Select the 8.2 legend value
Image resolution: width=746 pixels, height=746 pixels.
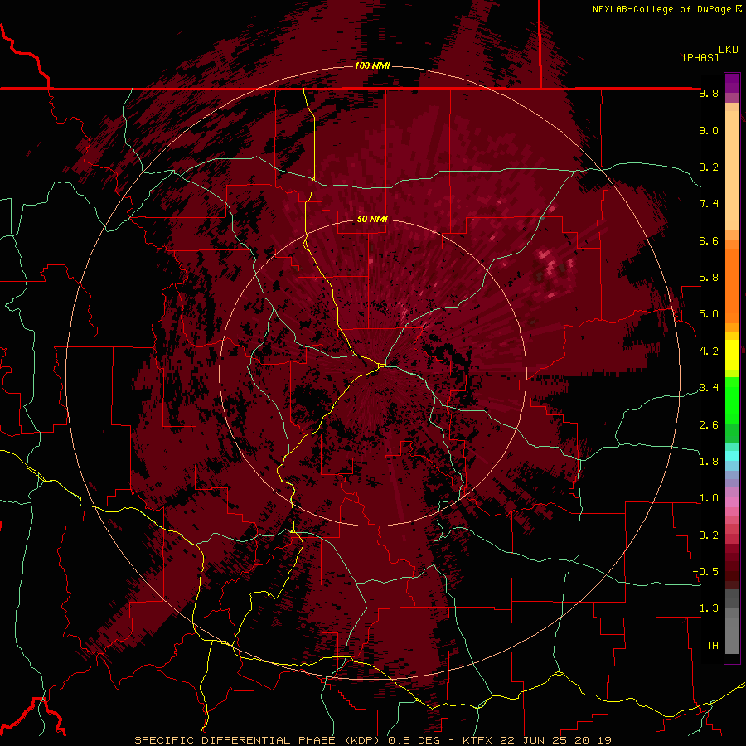[709, 167]
